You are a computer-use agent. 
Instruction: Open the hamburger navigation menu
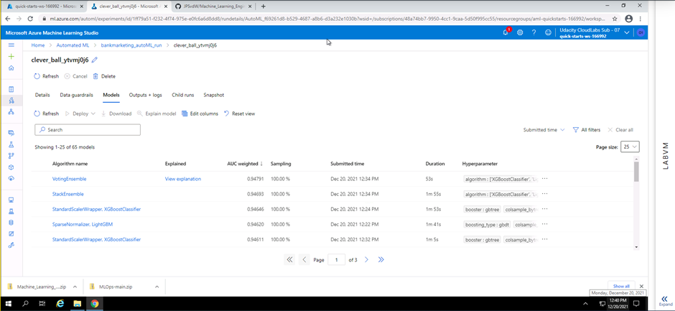[x=11, y=45]
